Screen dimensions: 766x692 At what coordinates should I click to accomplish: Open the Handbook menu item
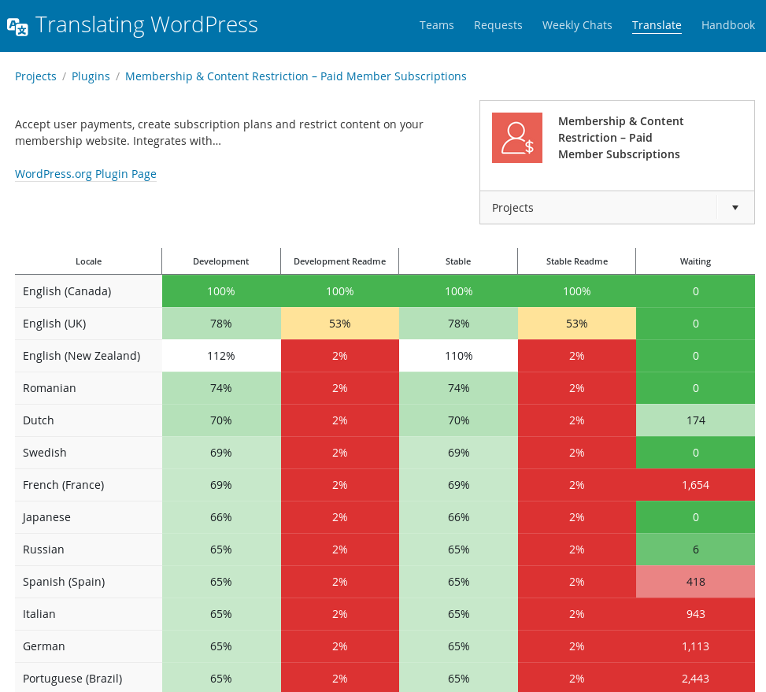point(728,25)
